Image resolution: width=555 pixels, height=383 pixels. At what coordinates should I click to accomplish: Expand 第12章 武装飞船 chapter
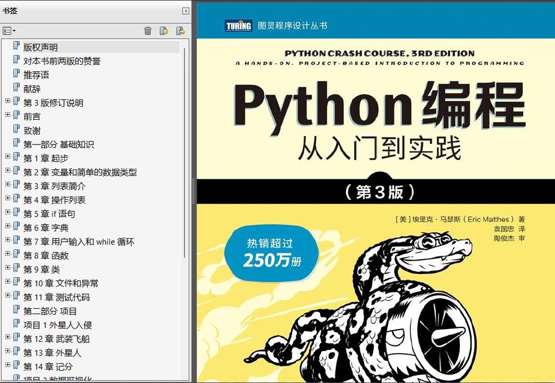(x=8, y=339)
